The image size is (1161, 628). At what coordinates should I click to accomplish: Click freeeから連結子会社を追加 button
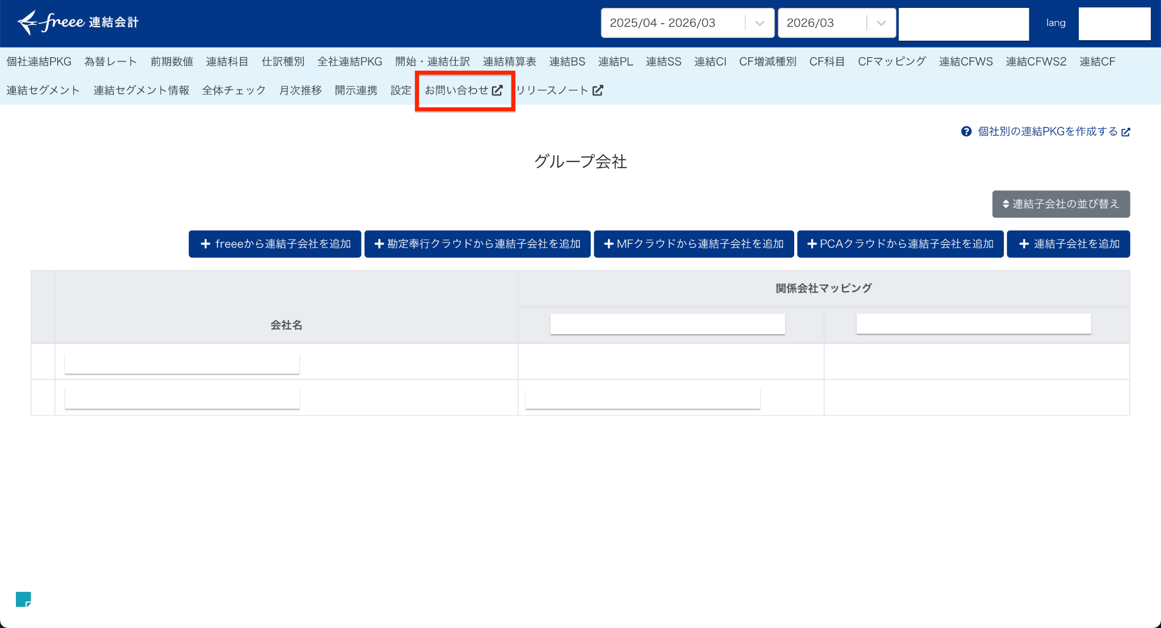[x=275, y=244]
